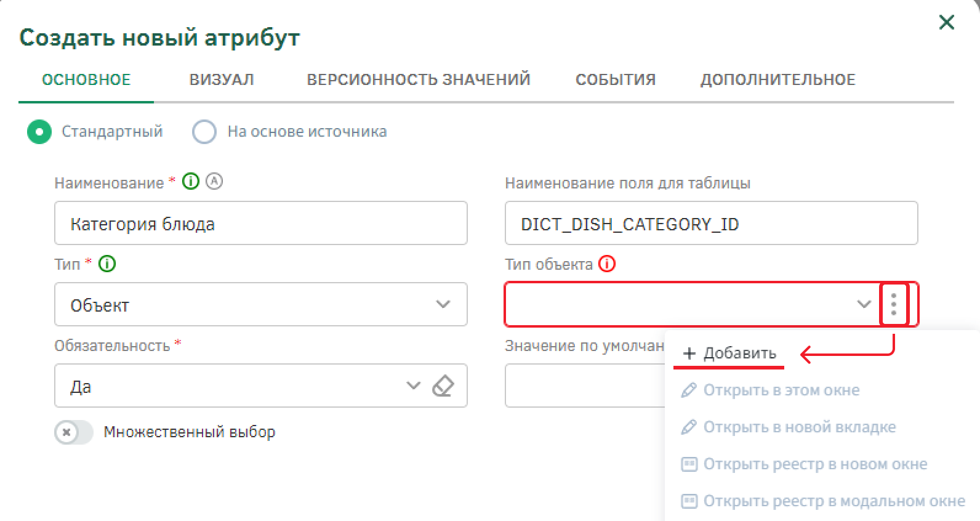Click the circled A icon beside Наименование
The width and height of the screenshot is (980, 521).
coord(214,182)
